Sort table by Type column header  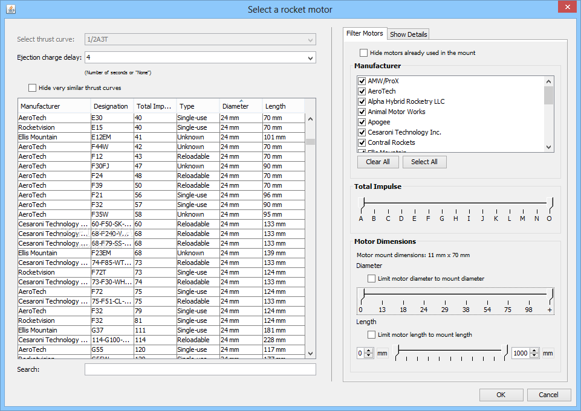click(198, 106)
